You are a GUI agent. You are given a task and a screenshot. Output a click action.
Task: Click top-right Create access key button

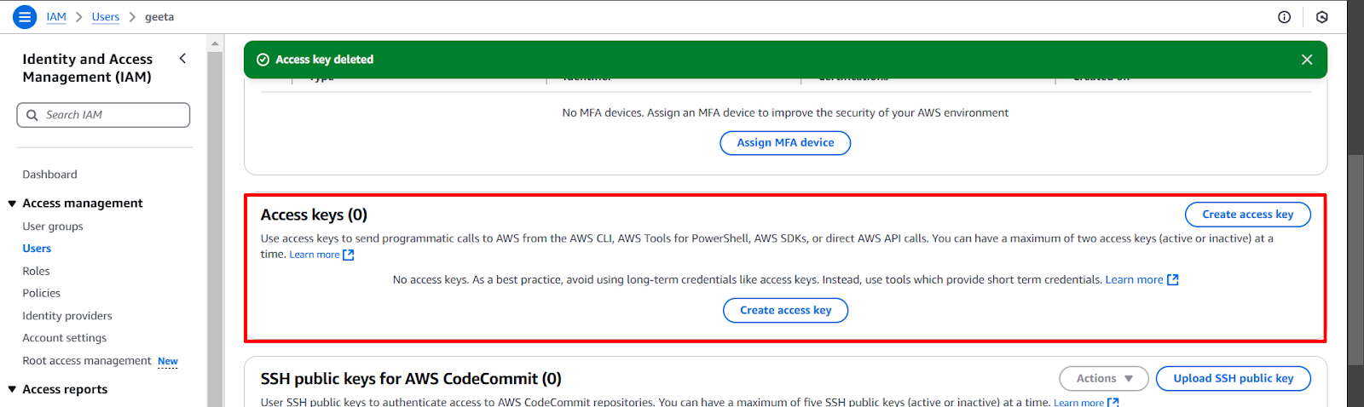1247,215
